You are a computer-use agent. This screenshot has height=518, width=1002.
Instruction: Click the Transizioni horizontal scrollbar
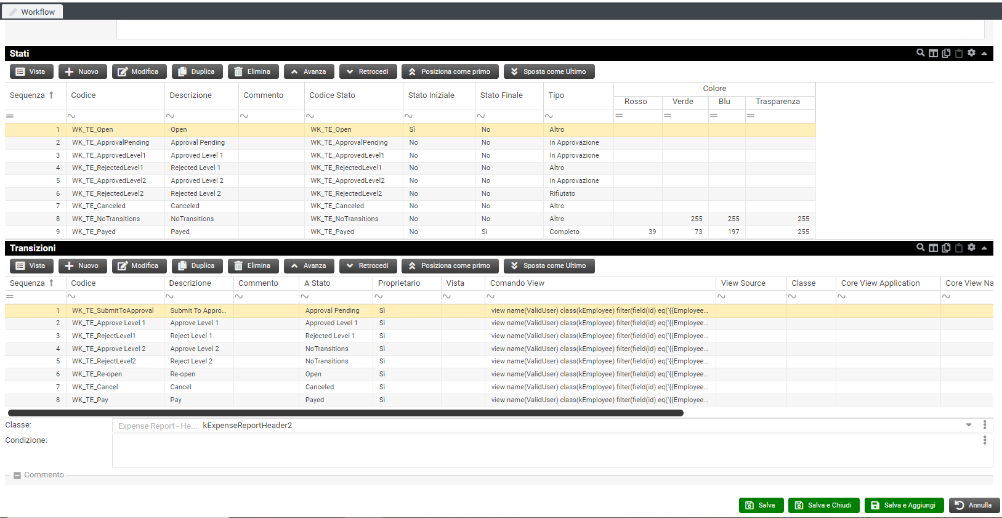pos(345,413)
